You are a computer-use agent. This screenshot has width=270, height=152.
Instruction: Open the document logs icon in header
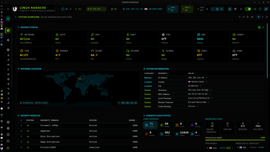(217, 9)
